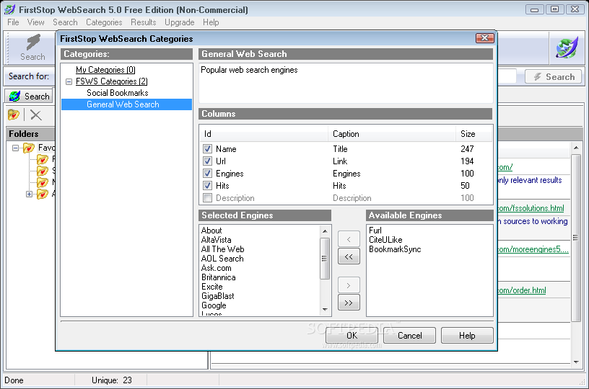589x389 pixels.
Task: Switch to the Search tab
Action: 30,97
